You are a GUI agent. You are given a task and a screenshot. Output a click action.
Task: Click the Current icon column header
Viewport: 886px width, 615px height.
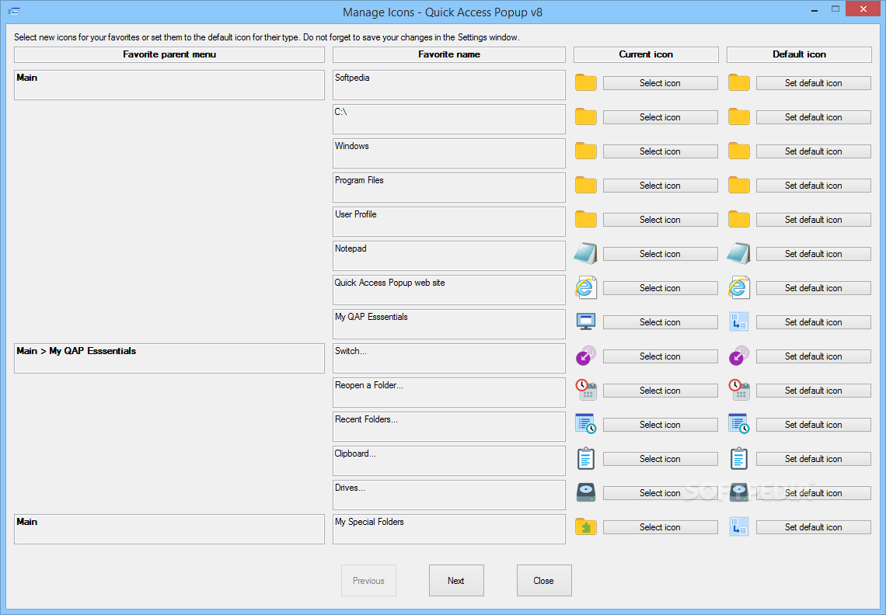pyautogui.click(x=646, y=54)
